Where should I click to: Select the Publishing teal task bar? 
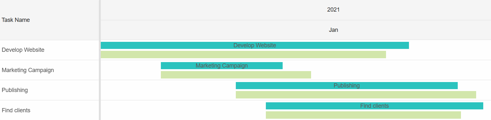[347, 86]
